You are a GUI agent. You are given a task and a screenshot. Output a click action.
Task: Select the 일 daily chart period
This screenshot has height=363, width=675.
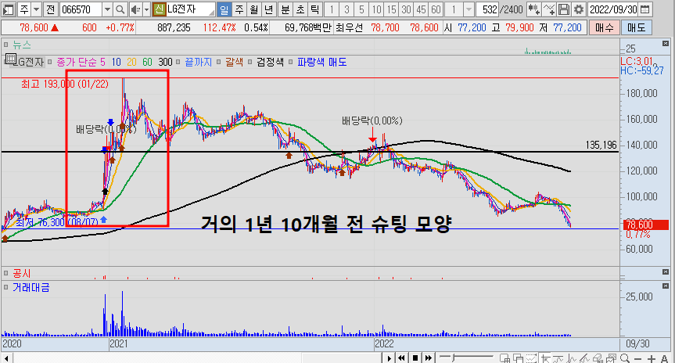click(224, 9)
